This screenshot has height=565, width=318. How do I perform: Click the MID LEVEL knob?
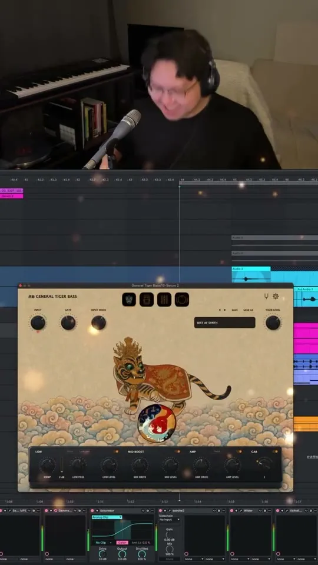point(171,465)
